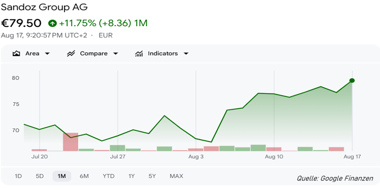
Task: Expand the Indicators dropdown arrow
Action: [x=186, y=54]
